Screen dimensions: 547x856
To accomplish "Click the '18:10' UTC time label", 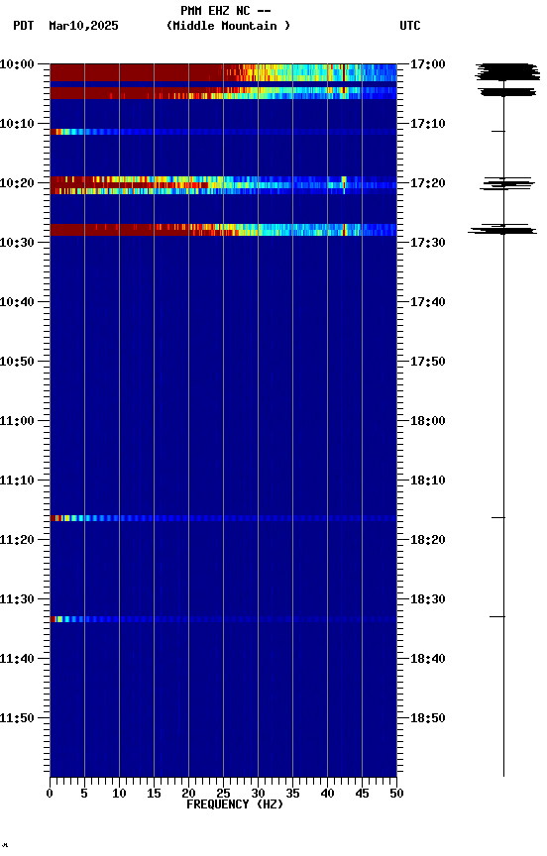I will coord(427,481).
